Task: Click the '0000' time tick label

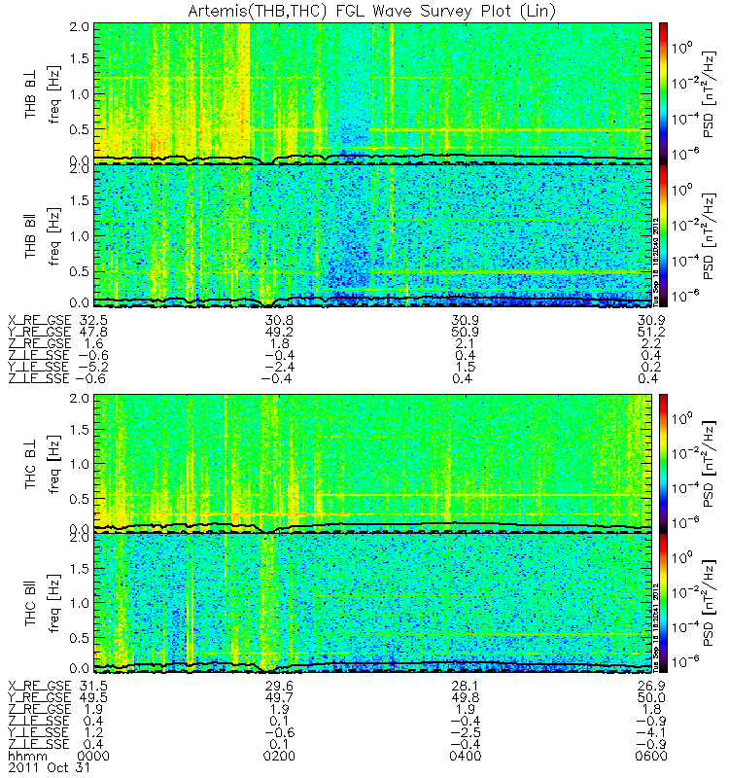Action: tap(93, 757)
